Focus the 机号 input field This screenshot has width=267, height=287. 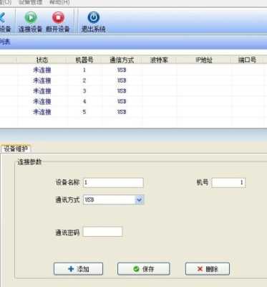(228, 182)
